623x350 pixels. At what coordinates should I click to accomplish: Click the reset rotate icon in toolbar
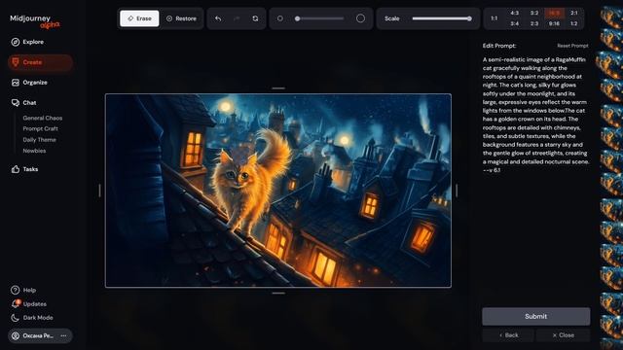255,18
